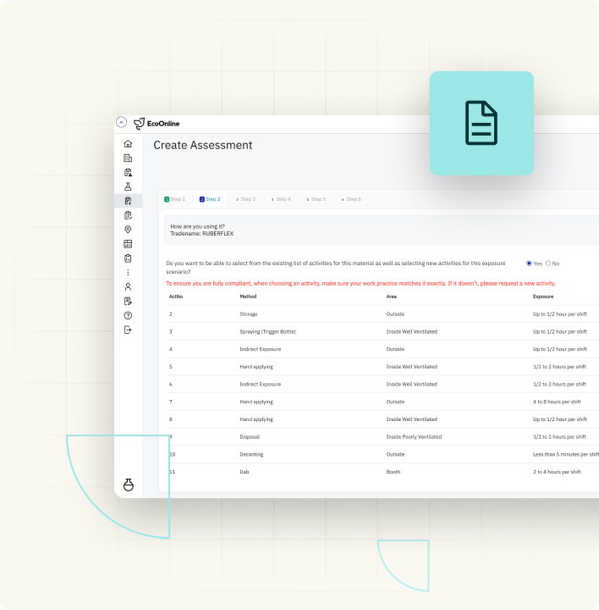Click the laboratory flask icon in sidebar
The width and height of the screenshot is (599, 610).
click(x=128, y=186)
